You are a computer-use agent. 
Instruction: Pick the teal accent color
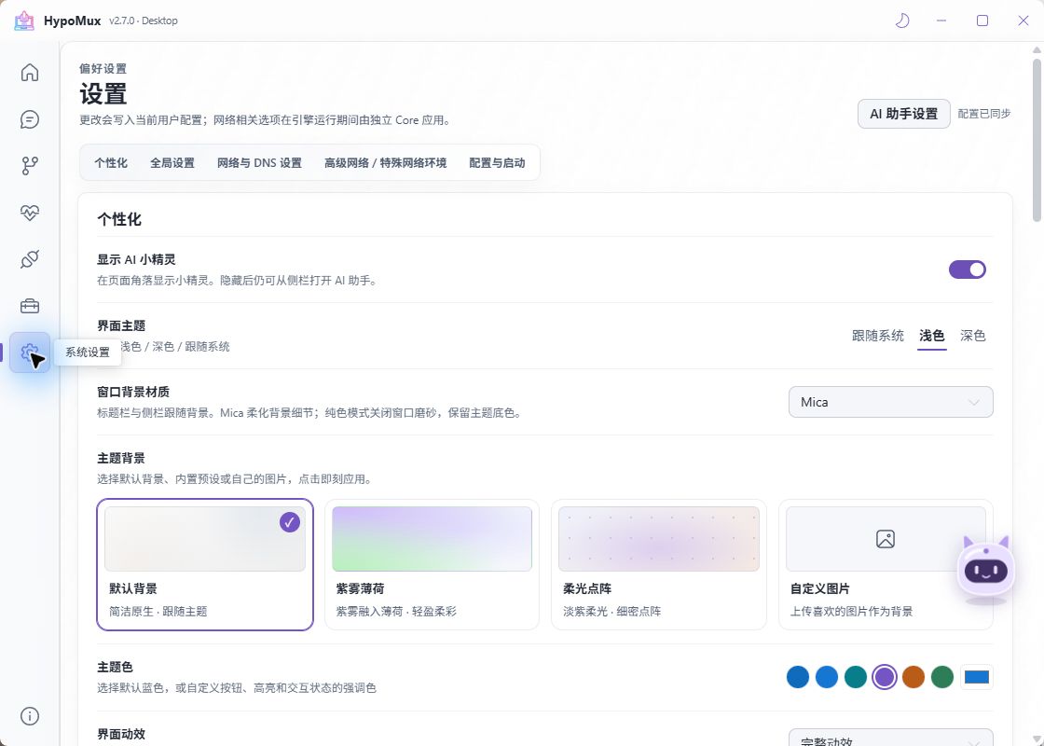coord(856,677)
